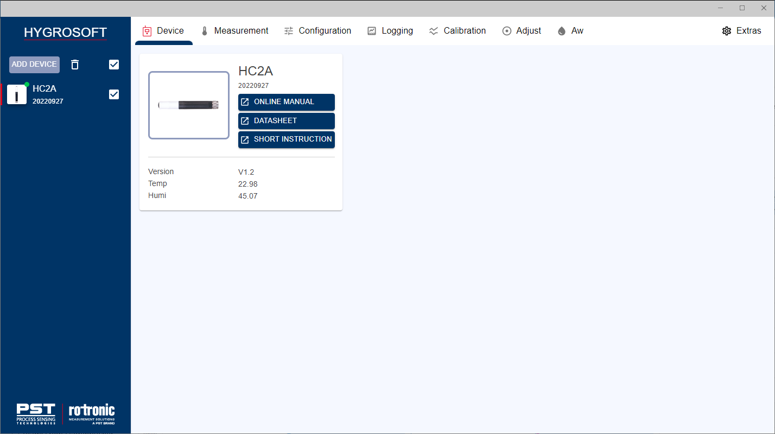Open the Adjust tab

522,31
